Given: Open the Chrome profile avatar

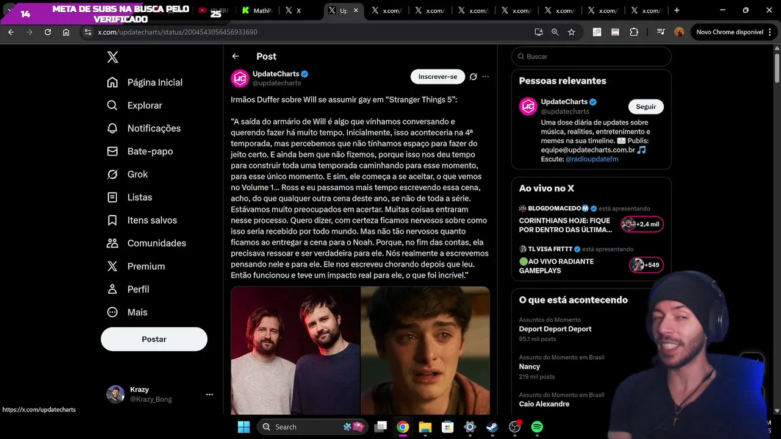Looking at the screenshot, I should coord(679,32).
